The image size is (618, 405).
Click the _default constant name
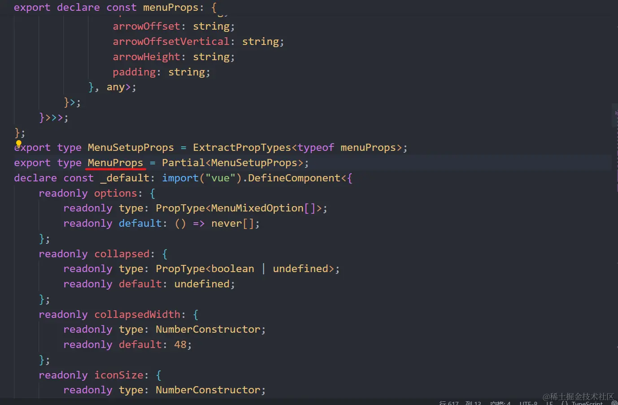coord(125,178)
